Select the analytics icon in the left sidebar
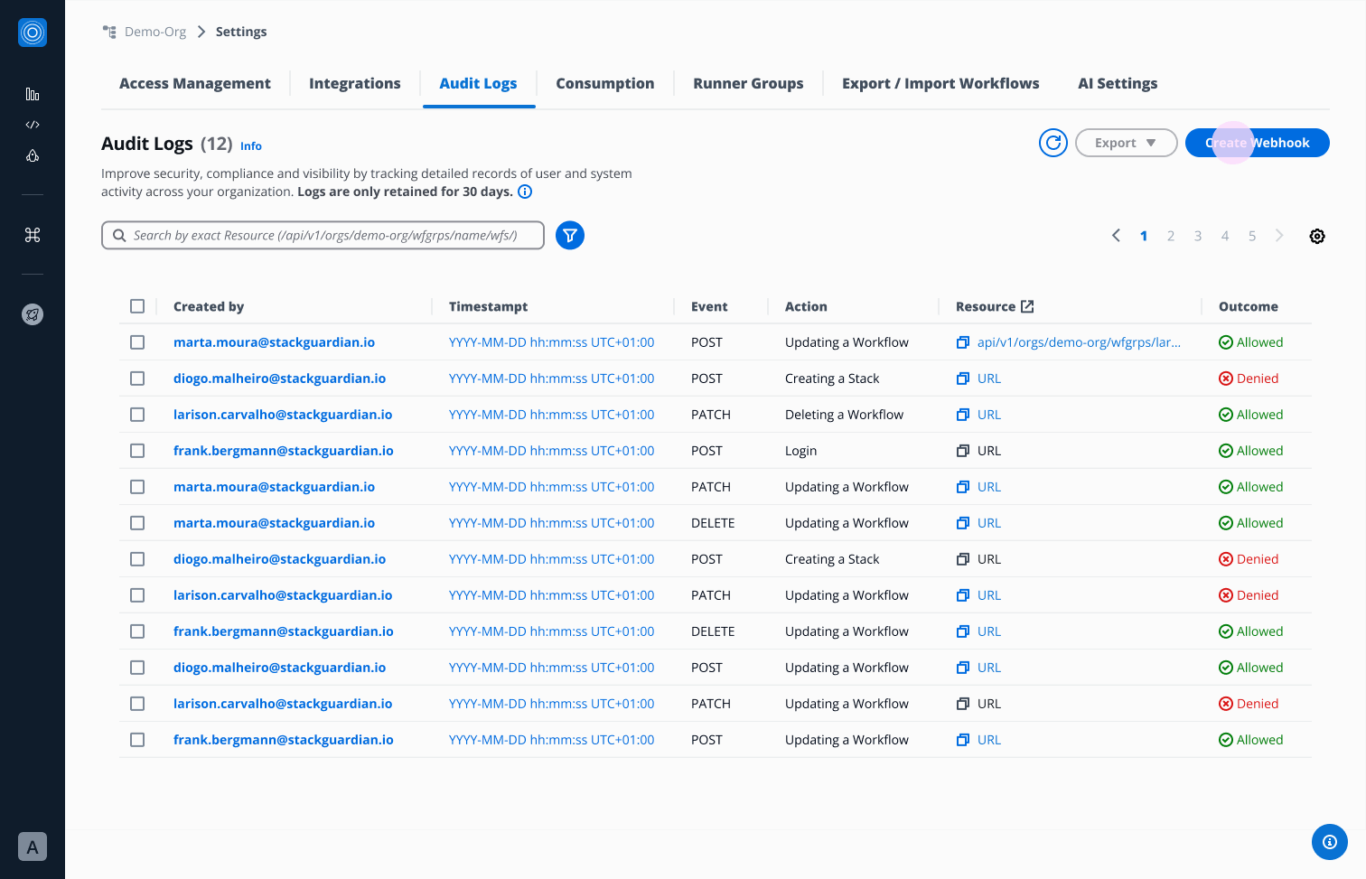The width and height of the screenshot is (1366, 879). (33, 93)
